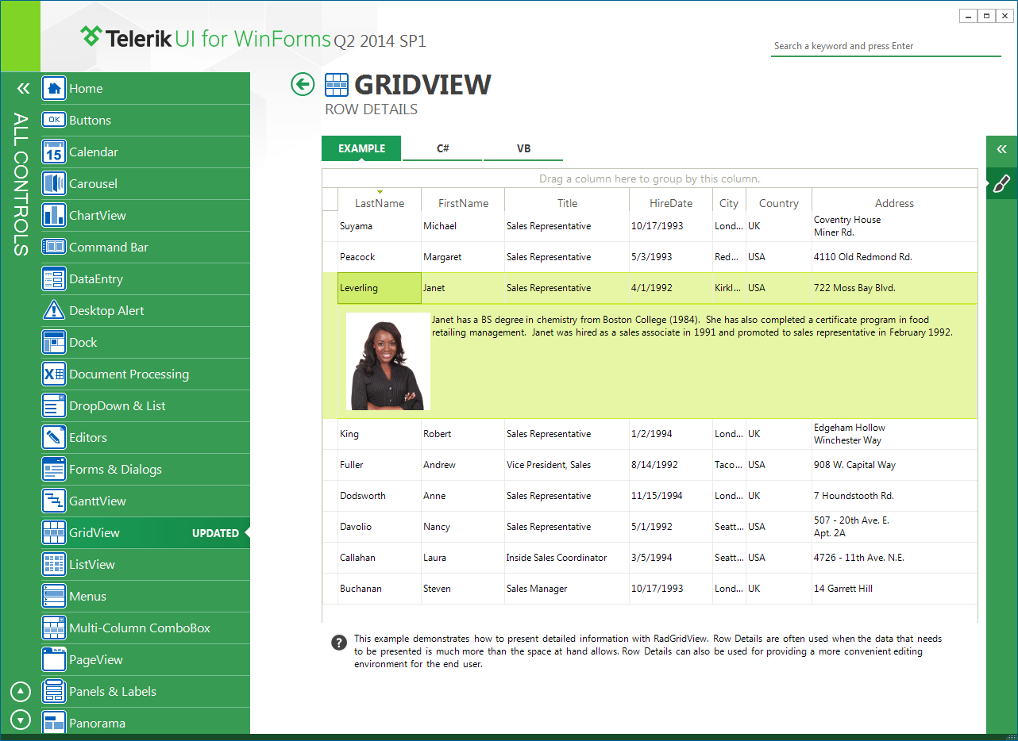This screenshot has height=741, width=1018.
Task: Click the Country column header
Action: coord(779,203)
